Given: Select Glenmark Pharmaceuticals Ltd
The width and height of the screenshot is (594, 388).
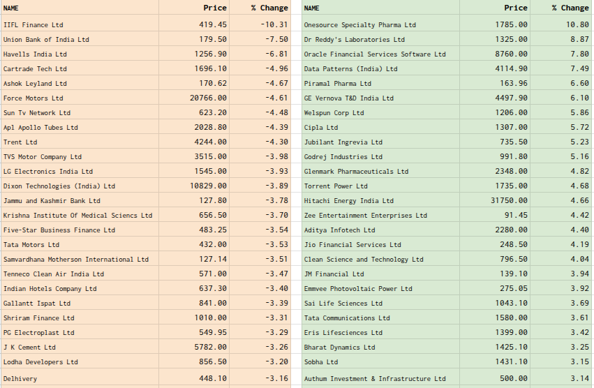Looking at the screenshot, I should pyautogui.click(x=356, y=172).
